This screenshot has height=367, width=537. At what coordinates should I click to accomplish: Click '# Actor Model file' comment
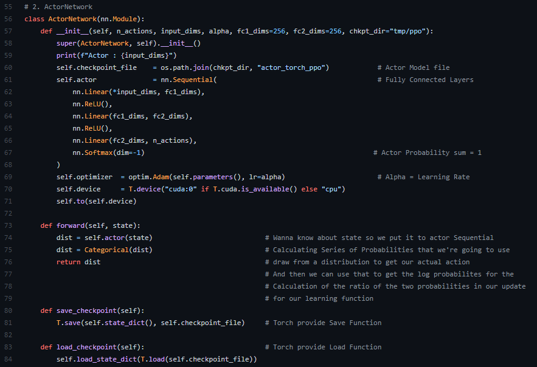click(414, 67)
